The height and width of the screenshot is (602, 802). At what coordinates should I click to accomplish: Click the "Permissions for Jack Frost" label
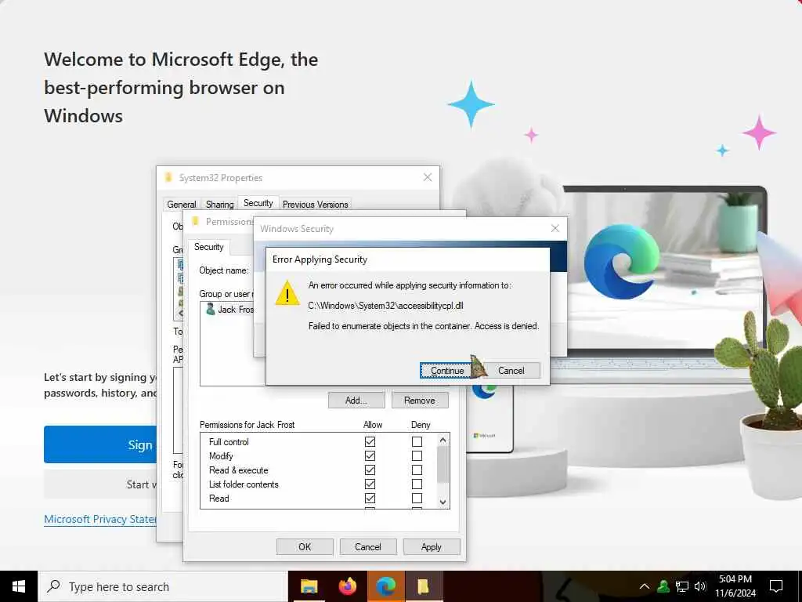coord(247,425)
